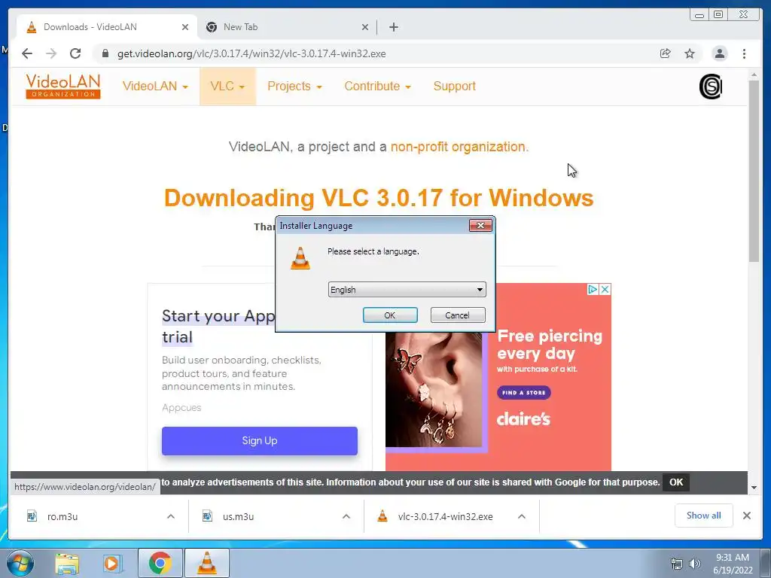Screen dimensions: 771x578
Task: Confirm language with the installer OK button
Action: tap(390, 315)
